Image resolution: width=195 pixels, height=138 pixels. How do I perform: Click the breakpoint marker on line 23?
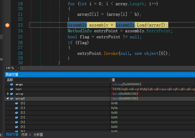pyautogui.click(x=7, y=25)
